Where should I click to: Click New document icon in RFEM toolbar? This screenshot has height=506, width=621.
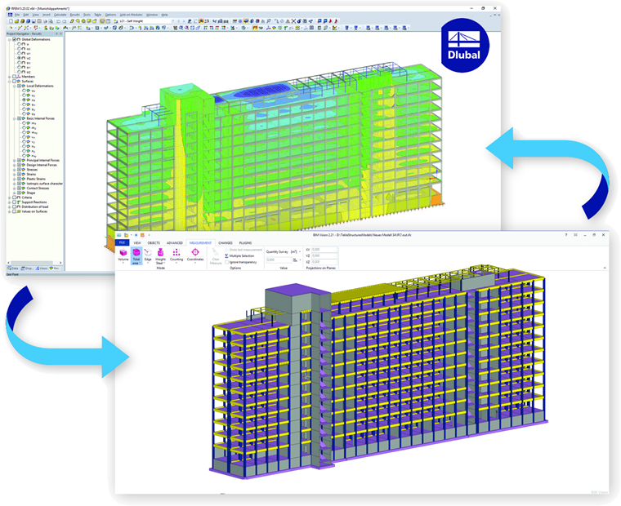click(x=11, y=21)
